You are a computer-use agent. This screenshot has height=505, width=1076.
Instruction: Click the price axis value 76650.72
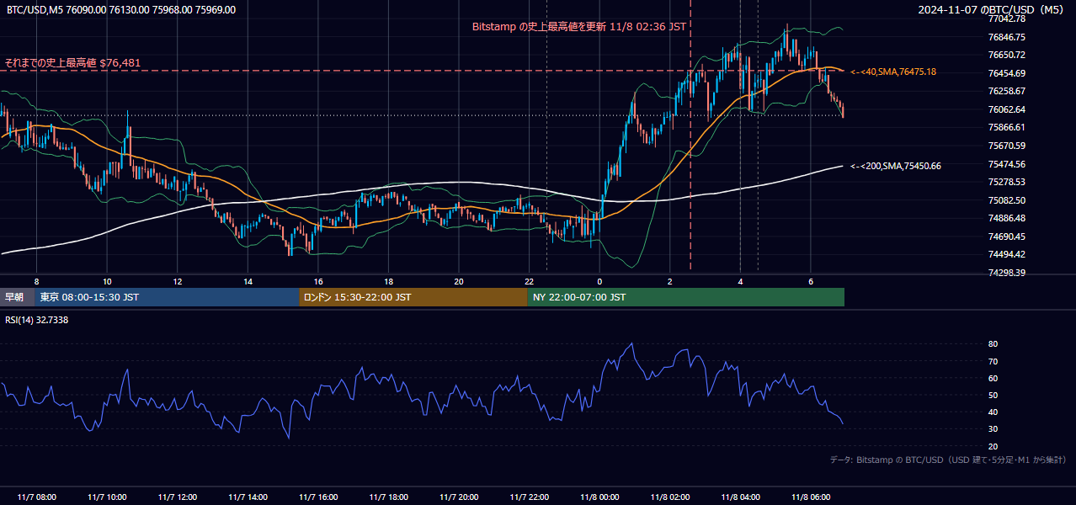(x=1006, y=55)
